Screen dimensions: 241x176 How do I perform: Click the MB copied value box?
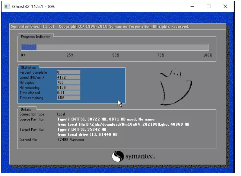(69, 83)
